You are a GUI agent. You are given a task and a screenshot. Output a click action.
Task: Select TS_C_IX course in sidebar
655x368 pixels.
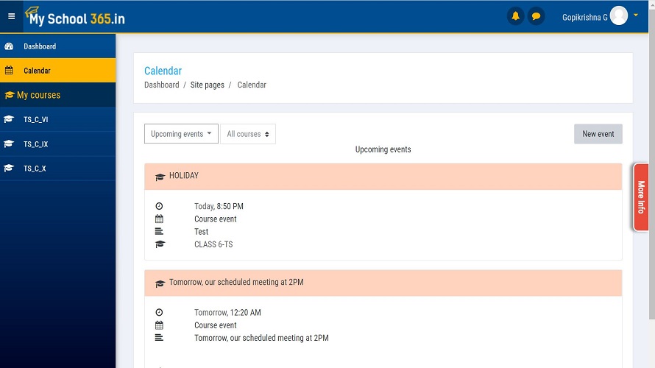(35, 144)
